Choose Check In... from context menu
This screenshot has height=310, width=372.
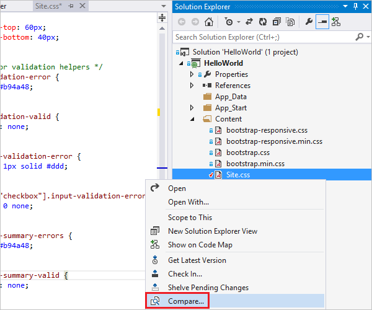point(185,274)
